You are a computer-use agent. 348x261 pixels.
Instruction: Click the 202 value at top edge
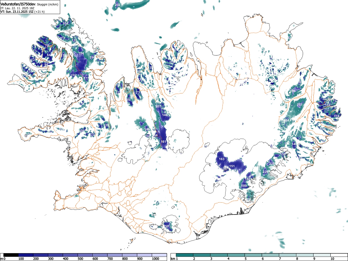[117, 5]
